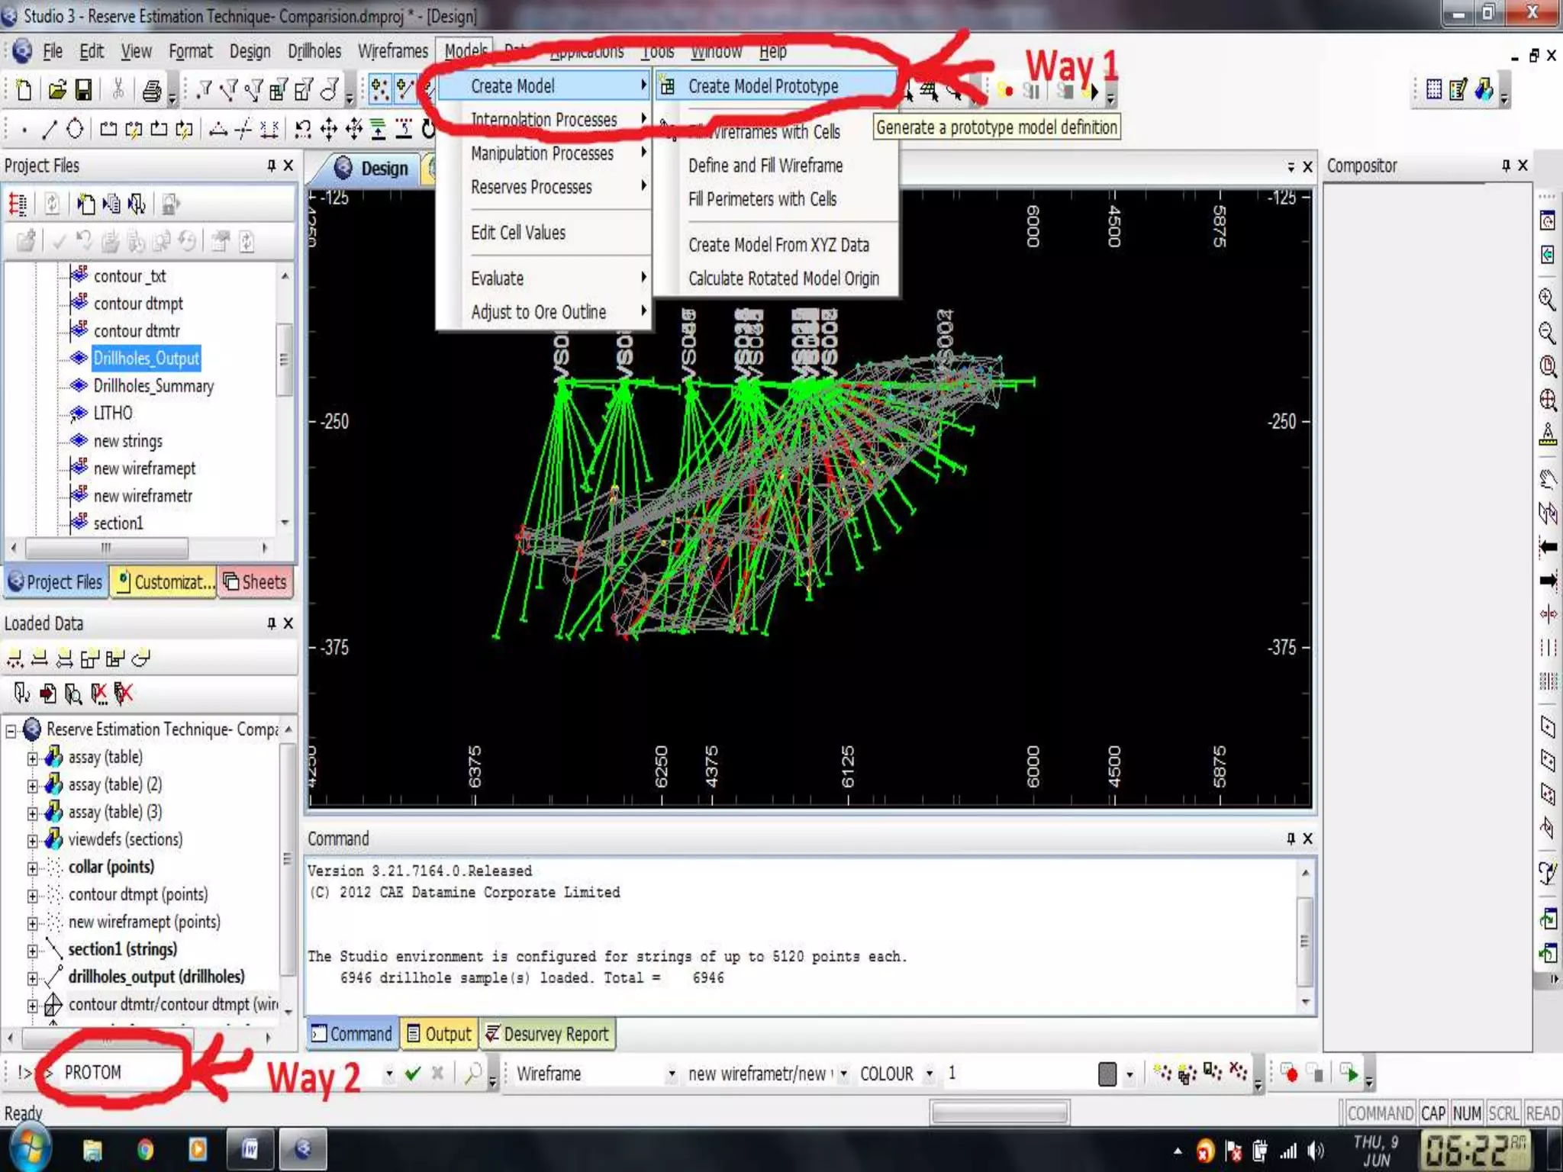Click the Print icon in toolbar
This screenshot has width=1563, height=1172.
coord(152,91)
